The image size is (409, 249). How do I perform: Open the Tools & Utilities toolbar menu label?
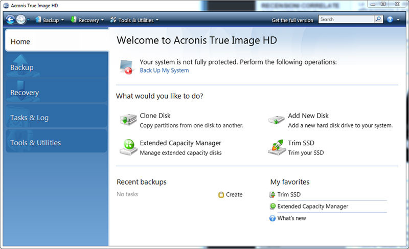pyautogui.click(x=136, y=20)
